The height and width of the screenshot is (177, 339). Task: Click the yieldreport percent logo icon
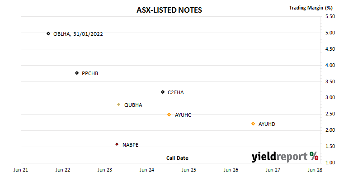(314, 156)
